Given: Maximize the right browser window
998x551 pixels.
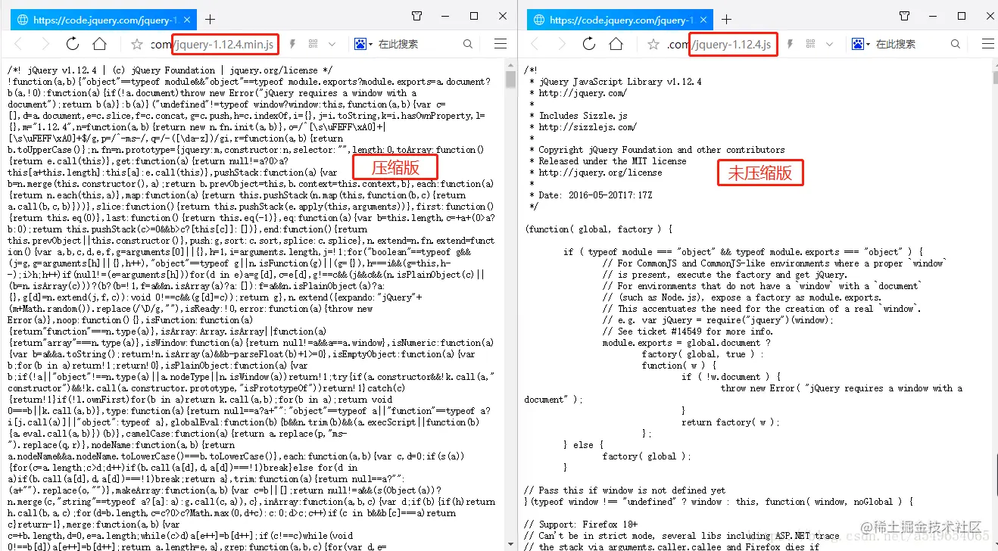Looking at the screenshot, I should coord(961,16).
